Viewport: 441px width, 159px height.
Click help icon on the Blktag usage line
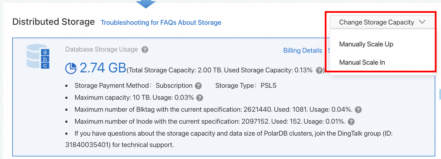coord(358,110)
